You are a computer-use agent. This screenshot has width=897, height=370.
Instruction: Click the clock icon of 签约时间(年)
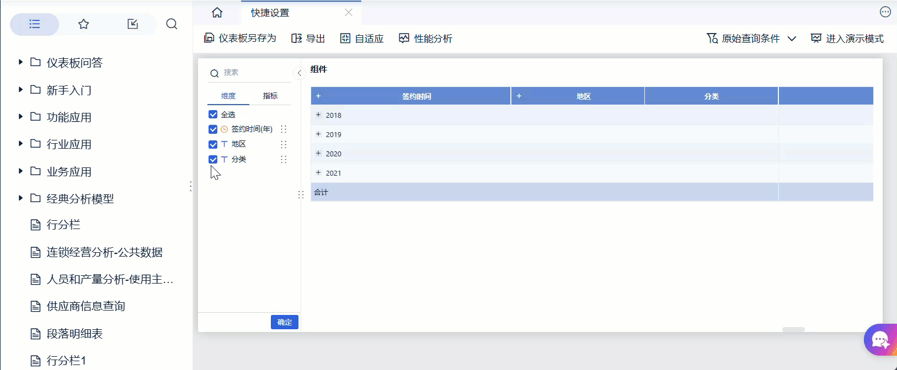click(x=224, y=129)
